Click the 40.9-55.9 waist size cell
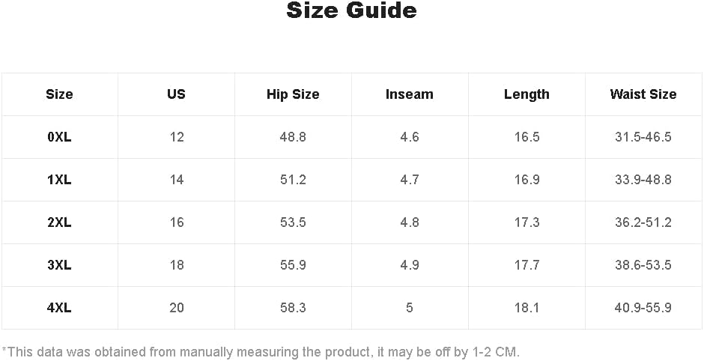Screen dimensions: 704x361 coord(643,308)
